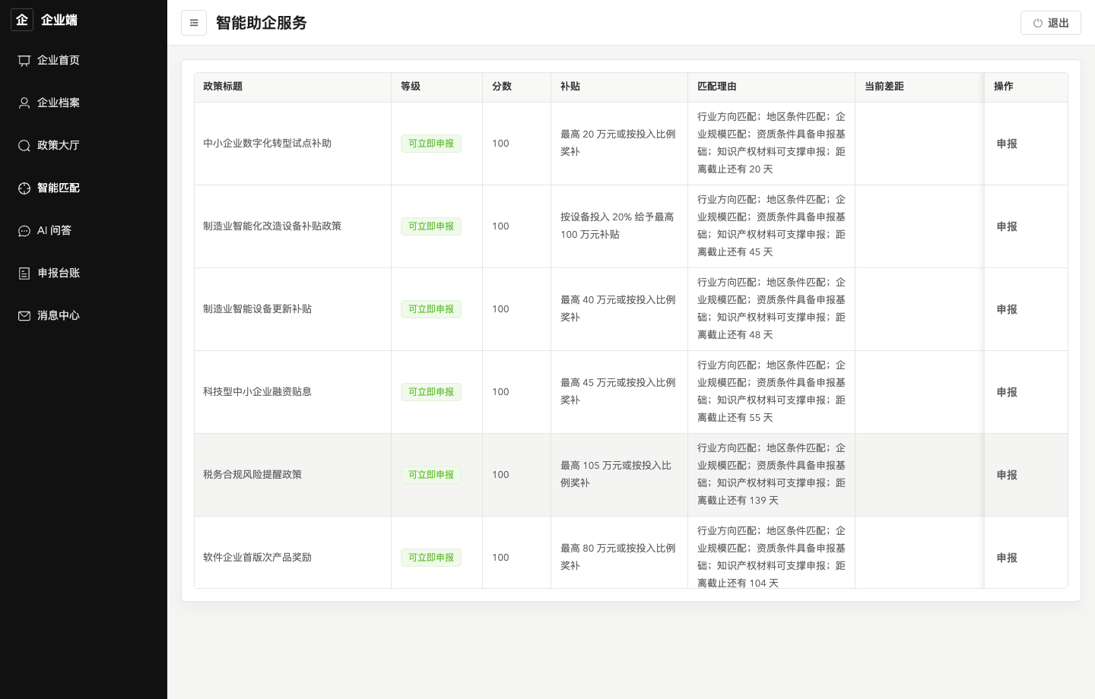The width and height of the screenshot is (1095, 699).
Task: Apply via 申报 for 制造业智能设备更新补贴
Action: (x=1007, y=309)
